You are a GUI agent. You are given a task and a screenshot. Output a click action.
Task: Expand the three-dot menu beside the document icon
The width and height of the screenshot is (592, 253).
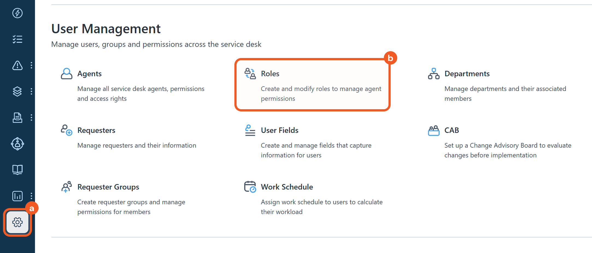click(31, 118)
